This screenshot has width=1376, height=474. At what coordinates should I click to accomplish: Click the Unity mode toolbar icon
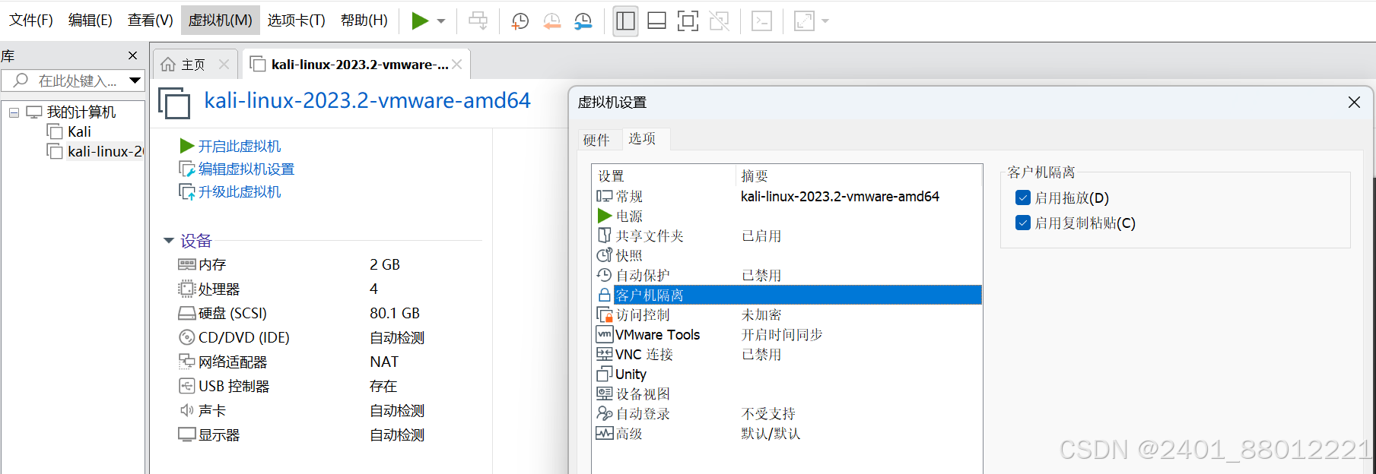click(719, 21)
